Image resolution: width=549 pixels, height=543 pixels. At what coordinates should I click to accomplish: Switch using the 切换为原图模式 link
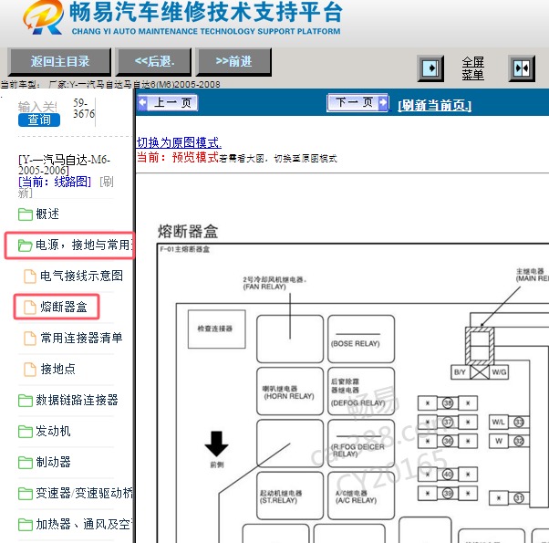[179, 142]
